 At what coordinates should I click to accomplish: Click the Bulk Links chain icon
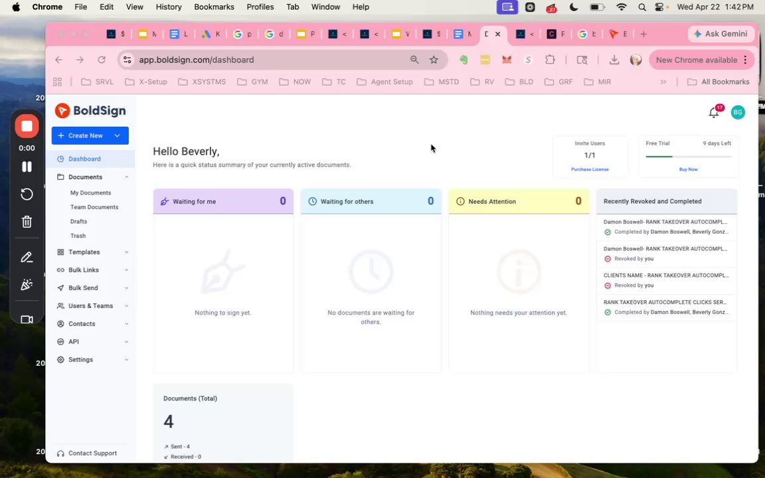click(60, 270)
